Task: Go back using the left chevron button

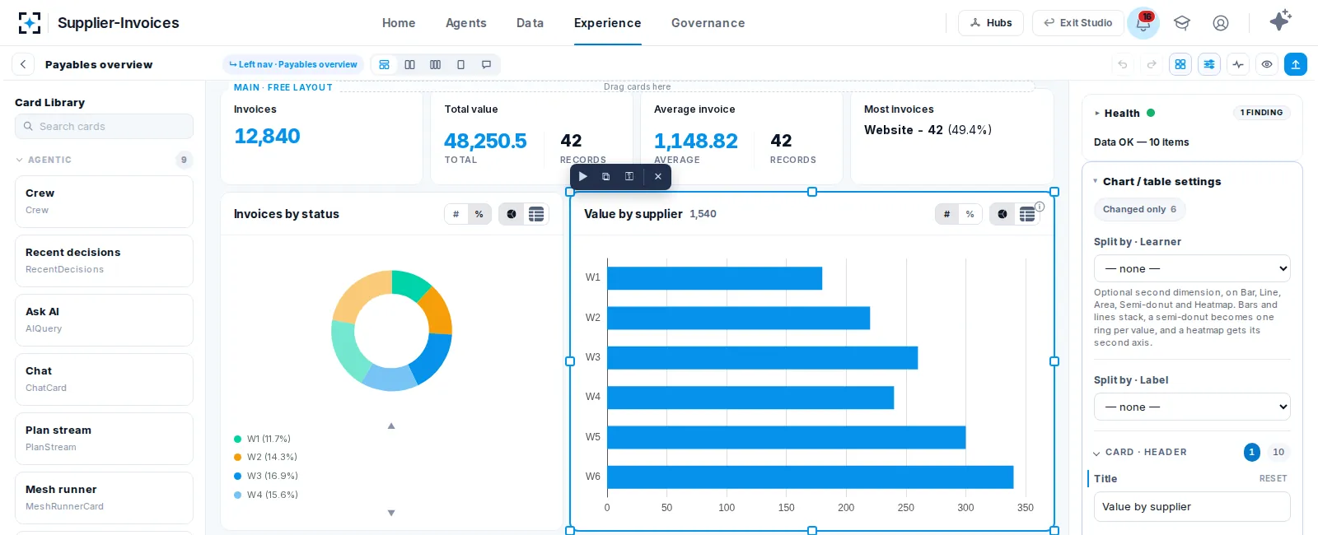Action: pos(23,64)
